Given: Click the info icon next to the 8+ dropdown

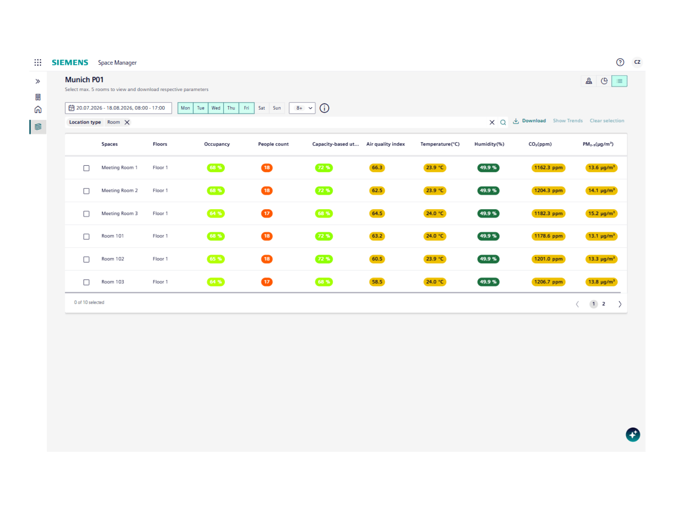Looking at the screenshot, I should coord(324,108).
